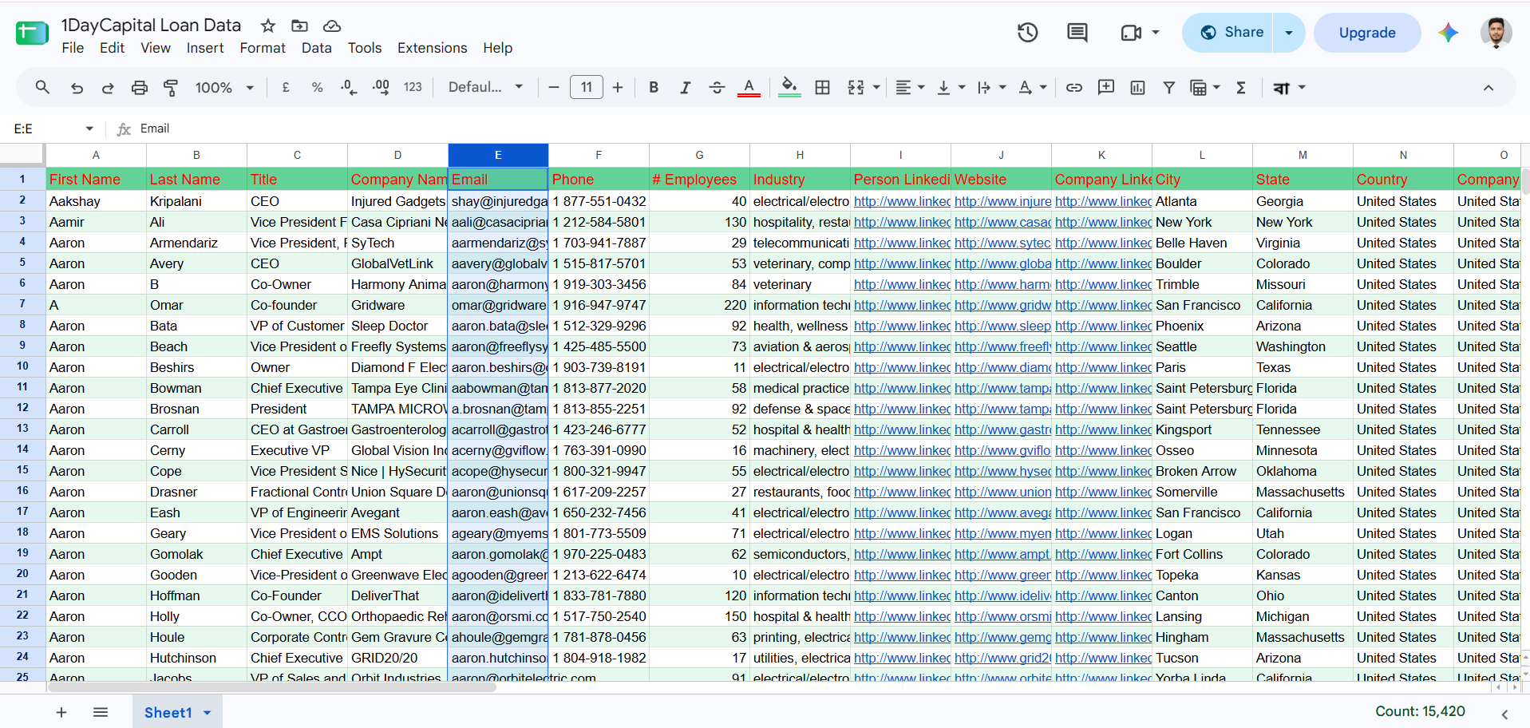Select column H header
Image resolution: width=1530 pixels, height=728 pixels.
800,155
